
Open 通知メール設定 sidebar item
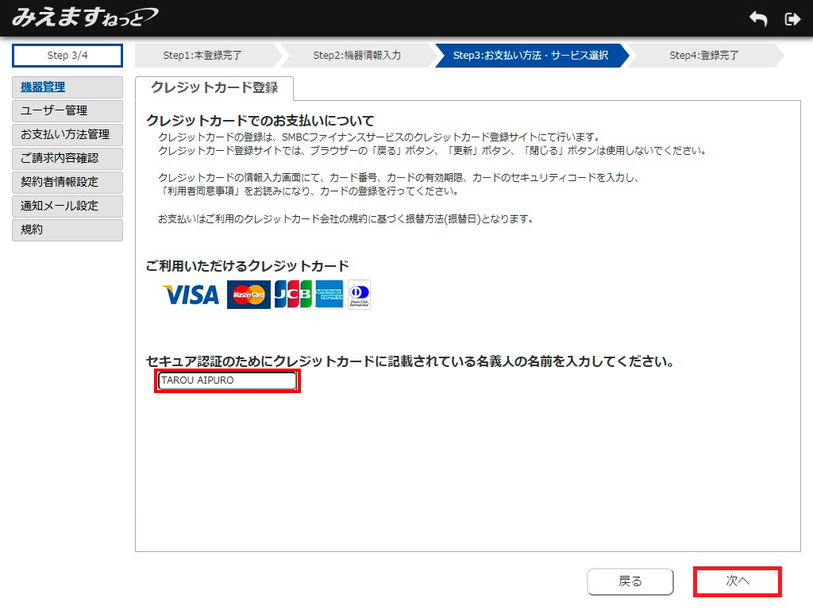point(67,207)
